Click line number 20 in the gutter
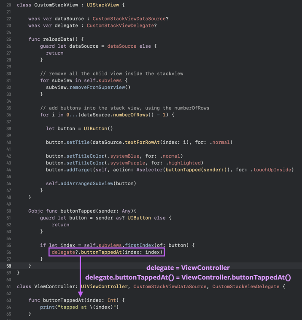 coord(9,5)
